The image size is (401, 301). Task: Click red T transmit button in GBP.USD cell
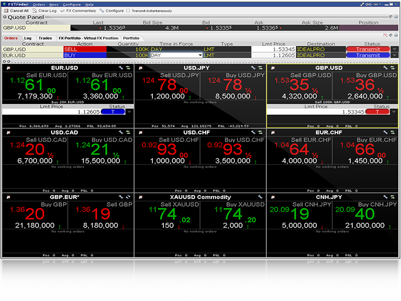[377, 112]
